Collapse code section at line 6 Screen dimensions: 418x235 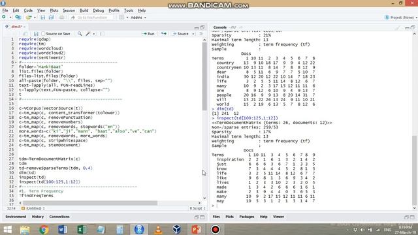[16, 62]
